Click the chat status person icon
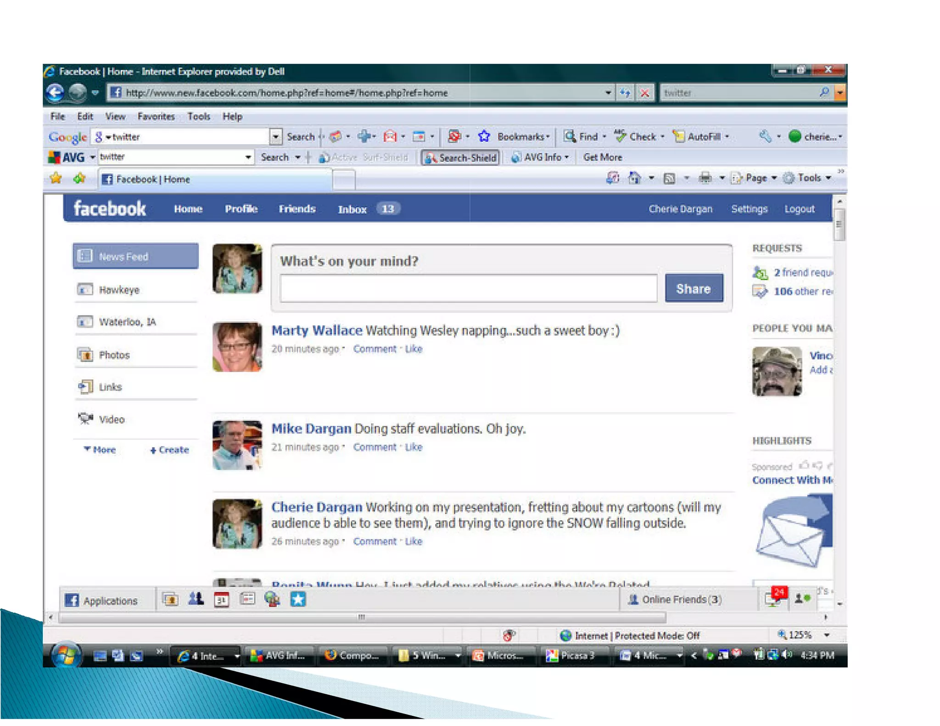Screen dimensions: 940x726 pyautogui.click(x=802, y=598)
